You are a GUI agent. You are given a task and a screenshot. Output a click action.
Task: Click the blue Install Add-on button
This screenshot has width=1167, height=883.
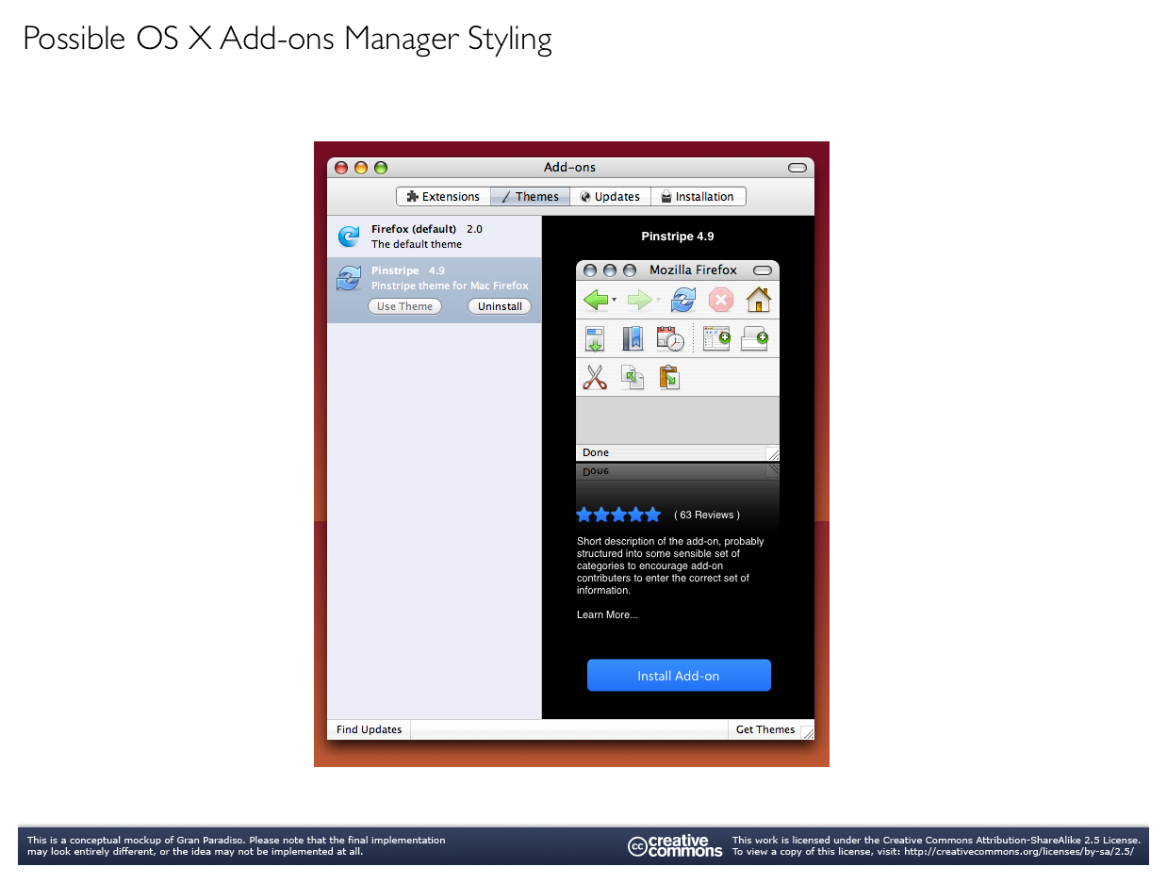tap(679, 676)
